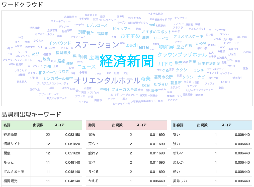Select the word touch in the cloud
254x187 pixels.
point(131,45)
